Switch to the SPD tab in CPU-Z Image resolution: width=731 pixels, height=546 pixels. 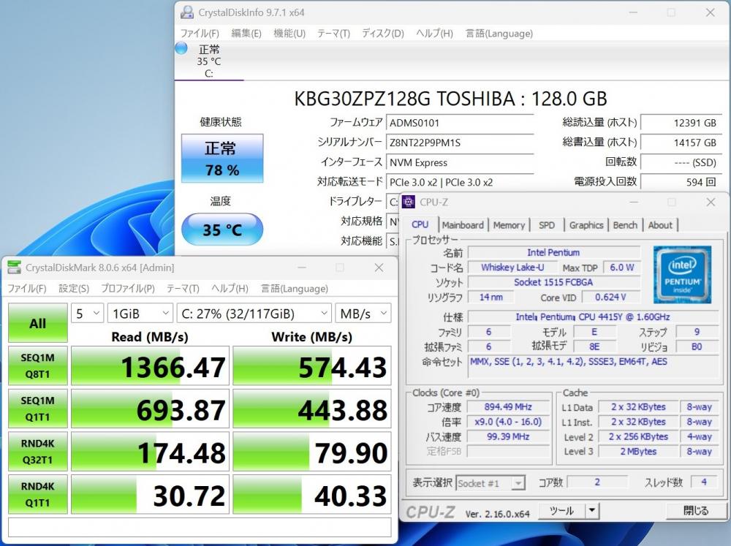pos(546,225)
